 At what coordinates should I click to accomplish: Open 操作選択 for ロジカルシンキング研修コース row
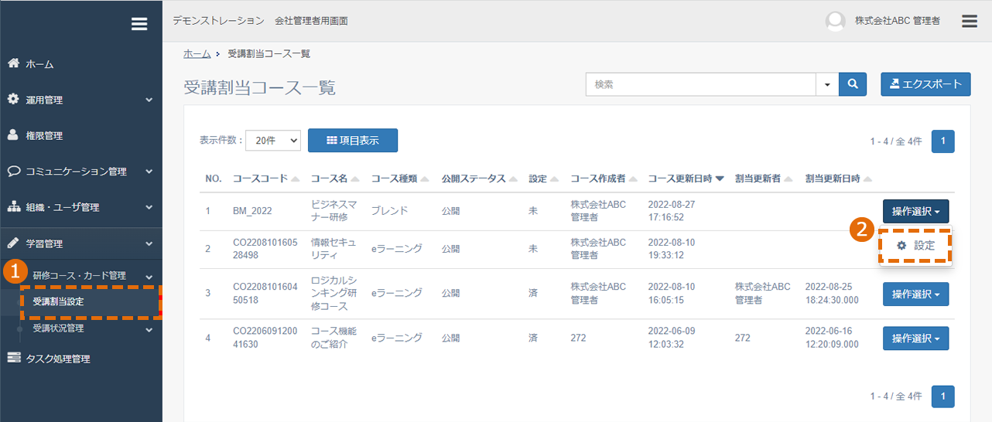tap(915, 294)
